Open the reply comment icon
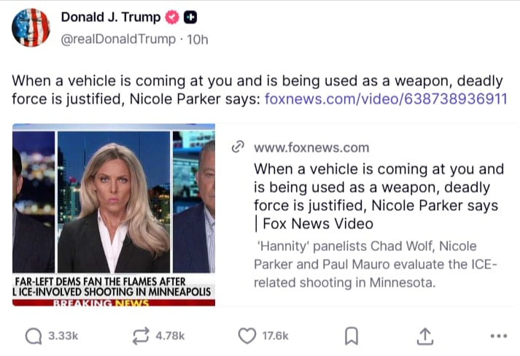 click(x=34, y=336)
